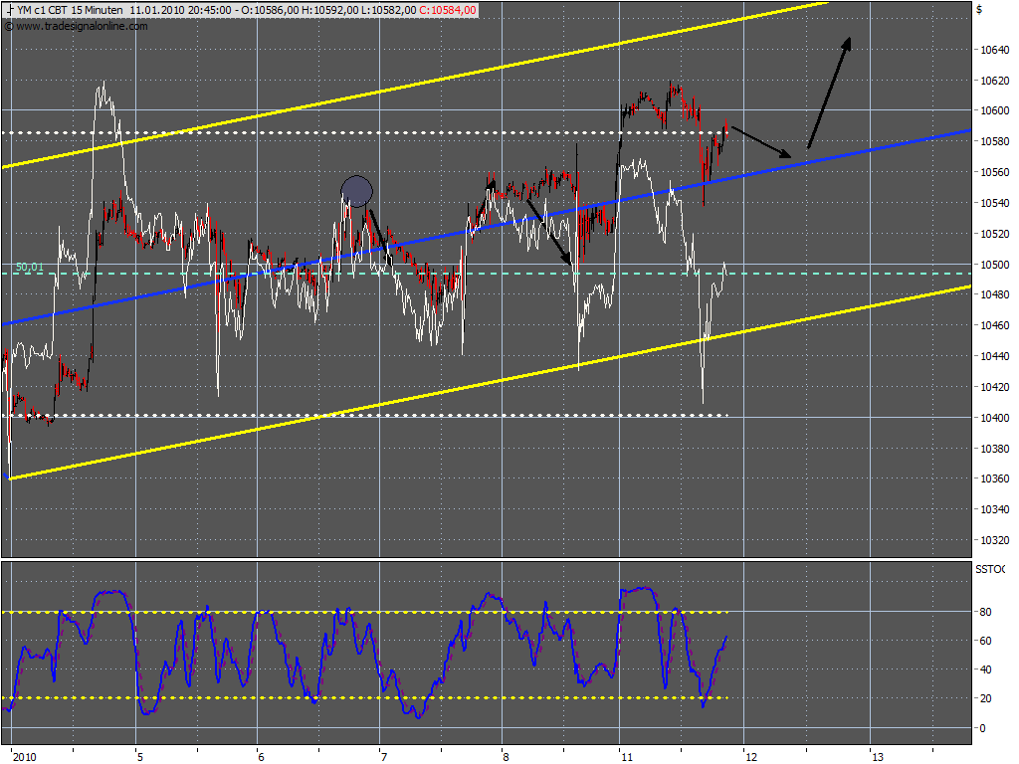Viewport: 1019px width, 764px height.
Task: Click the 10600 price axis label
Action: tap(995, 110)
